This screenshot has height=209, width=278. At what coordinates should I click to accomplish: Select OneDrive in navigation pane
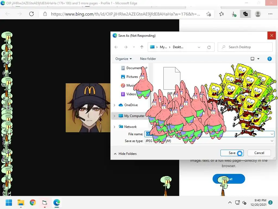128,105
